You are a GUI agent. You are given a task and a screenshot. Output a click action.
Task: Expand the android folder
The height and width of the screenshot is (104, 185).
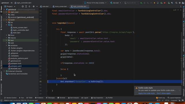pos(6,17)
